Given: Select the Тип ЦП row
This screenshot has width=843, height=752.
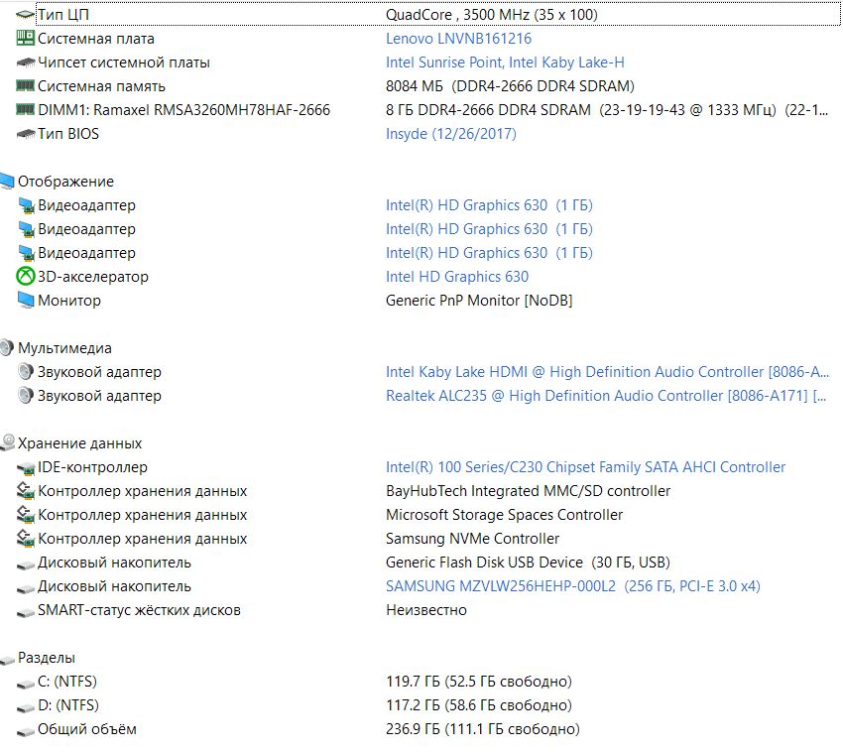Looking at the screenshot, I should click(x=437, y=15).
